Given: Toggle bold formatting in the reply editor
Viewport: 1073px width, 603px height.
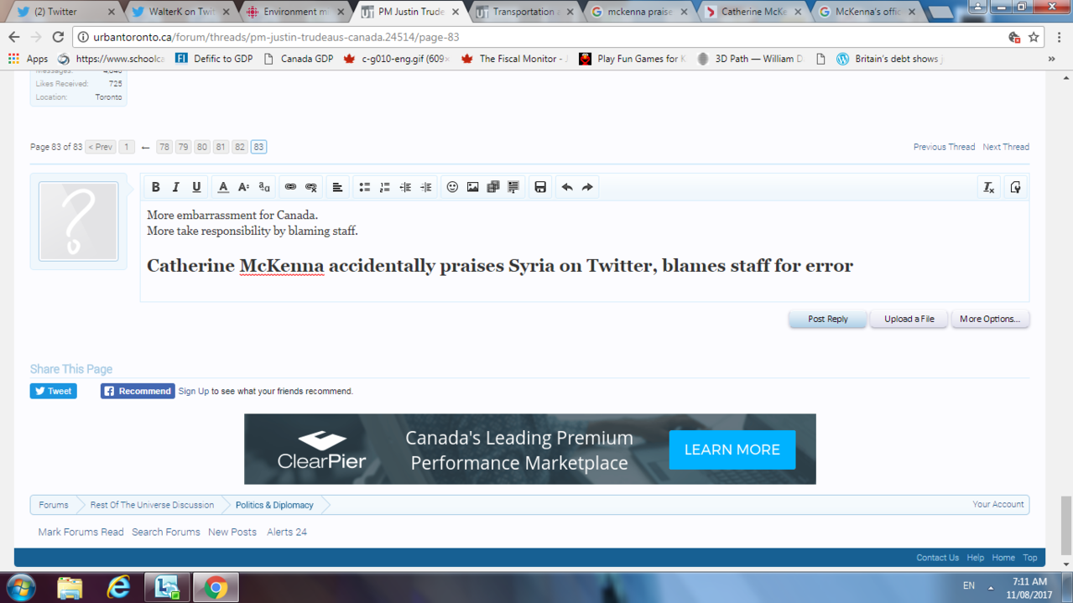Looking at the screenshot, I should tap(155, 187).
